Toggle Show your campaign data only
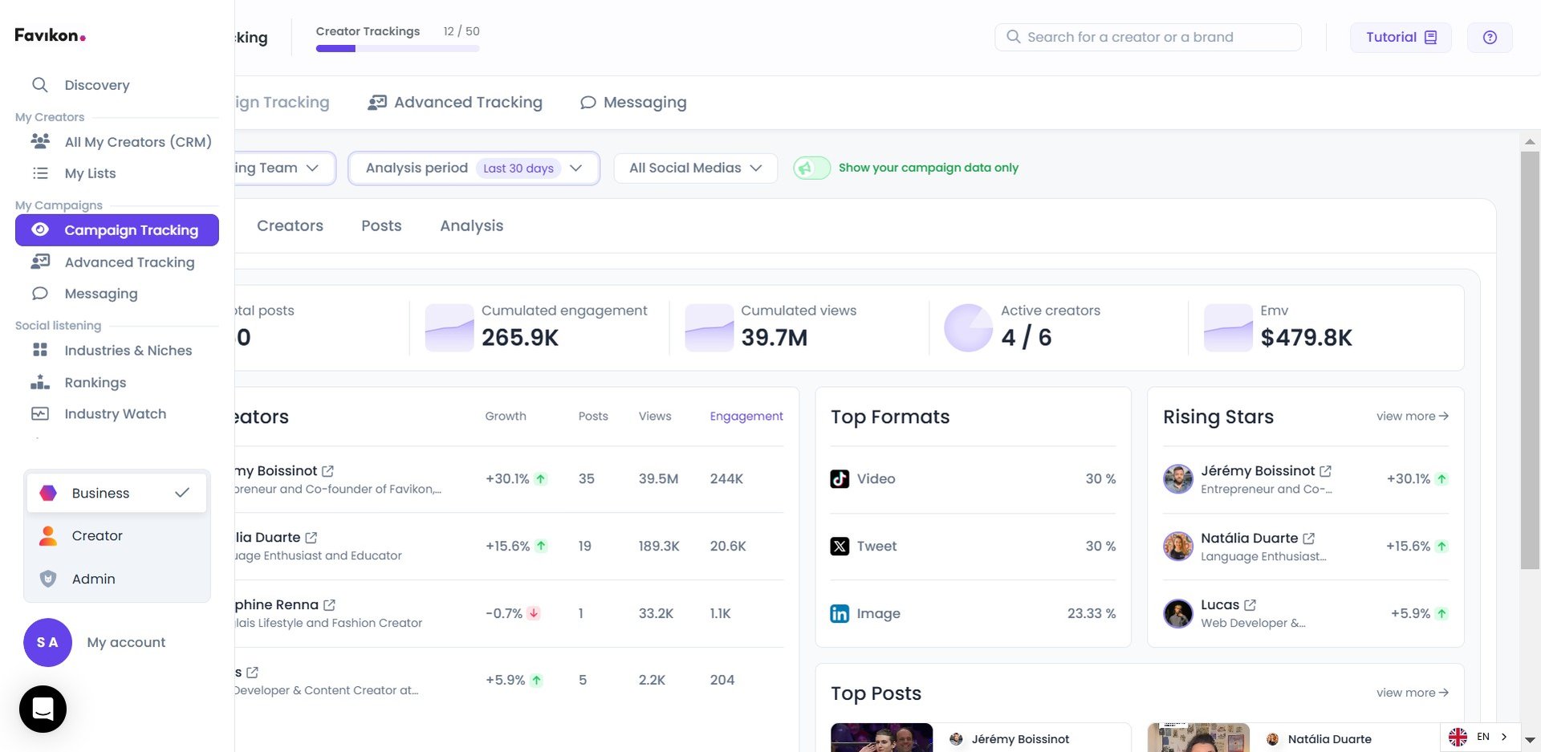The height and width of the screenshot is (752, 1541). click(811, 168)
